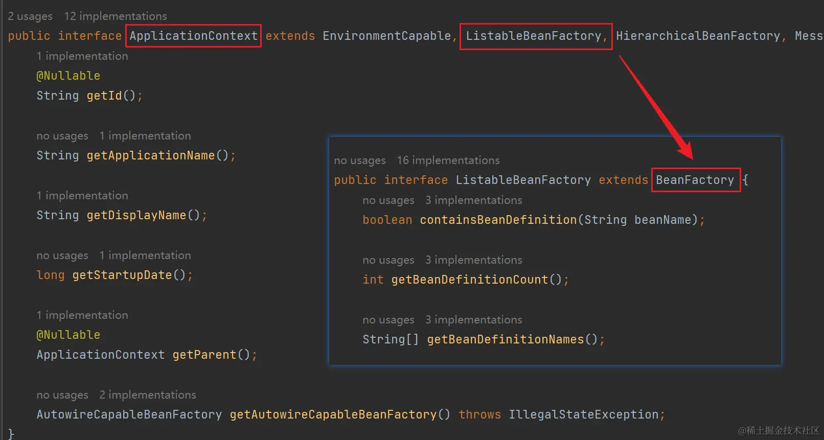
Task: Open the '12 implementations' inlay hint
Action: point(116,16)
